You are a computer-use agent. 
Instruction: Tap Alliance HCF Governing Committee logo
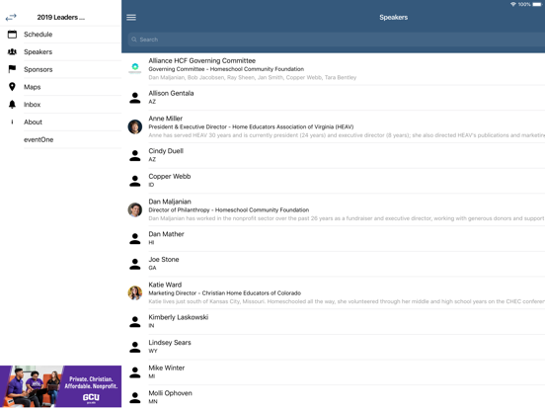click(135, 67)
